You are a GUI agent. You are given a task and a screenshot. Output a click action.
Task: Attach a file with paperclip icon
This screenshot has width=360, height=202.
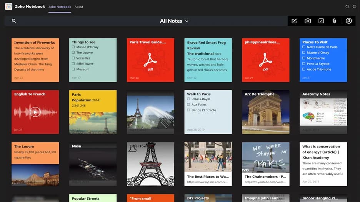[335, 21]
